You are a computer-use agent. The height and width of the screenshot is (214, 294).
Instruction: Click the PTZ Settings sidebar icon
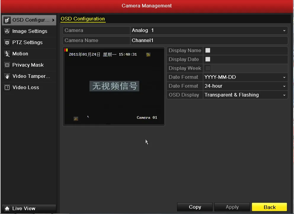[7, 43]
